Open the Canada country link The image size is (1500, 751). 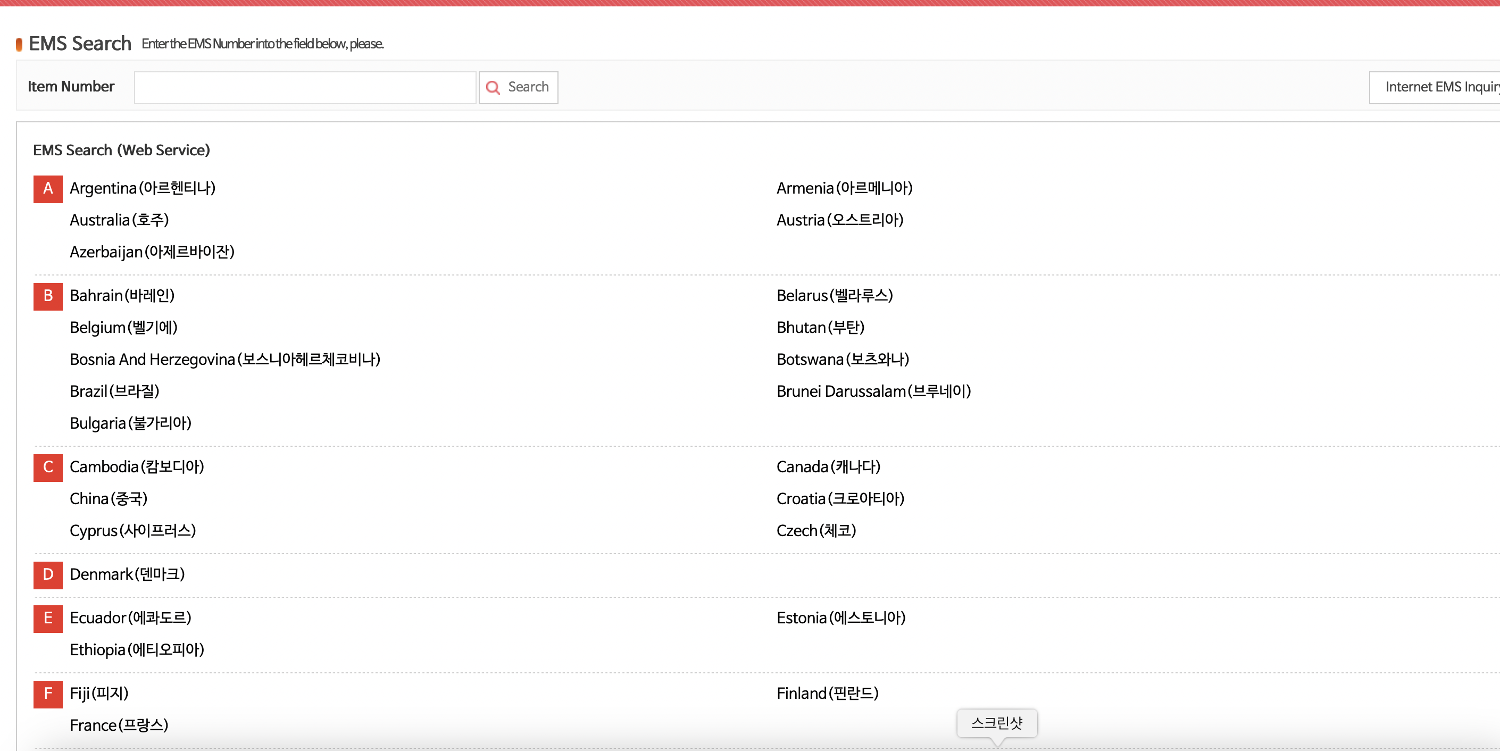click(x=828, y=467)
